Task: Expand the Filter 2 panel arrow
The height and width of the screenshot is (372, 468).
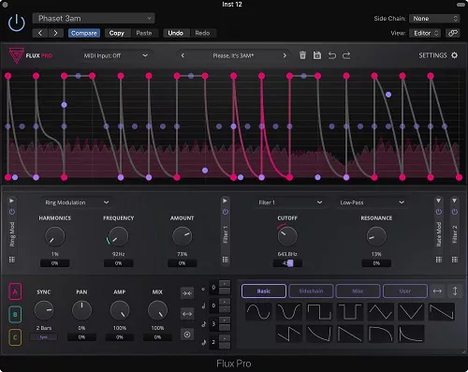Action: point(455,201)
